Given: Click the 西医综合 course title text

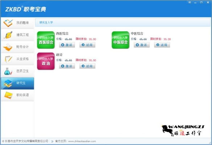Looking at the screenshot, I should (x=62, y=34).
